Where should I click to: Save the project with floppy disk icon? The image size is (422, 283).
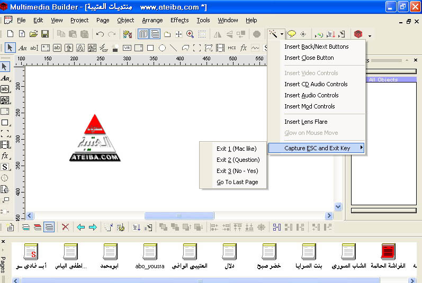point(45,34)
